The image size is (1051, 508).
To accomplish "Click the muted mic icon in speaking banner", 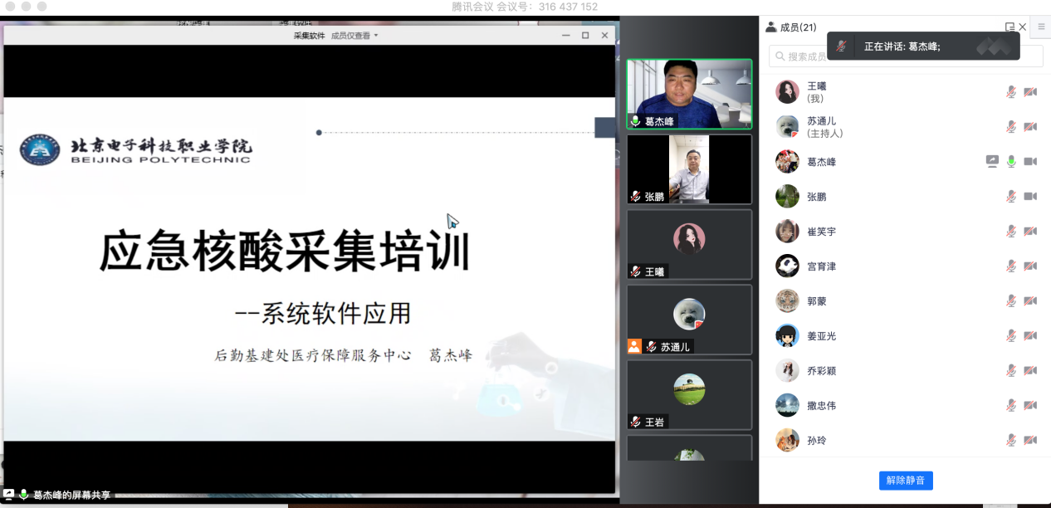I will [x=841, y=46].
